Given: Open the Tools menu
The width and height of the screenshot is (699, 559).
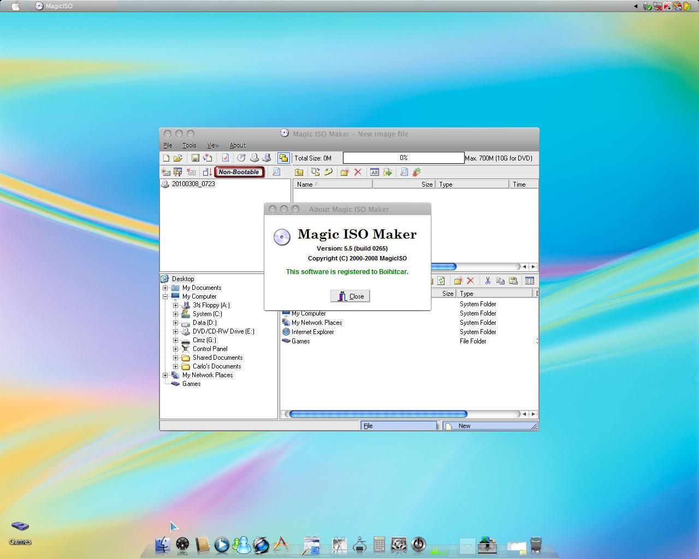Looking at the screenshot, I should [189, 145].
